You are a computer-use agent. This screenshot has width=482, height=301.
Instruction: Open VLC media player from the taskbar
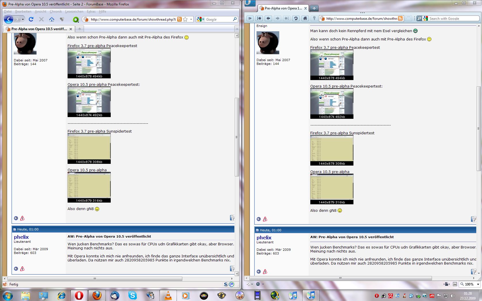click(x=168, y=295)
